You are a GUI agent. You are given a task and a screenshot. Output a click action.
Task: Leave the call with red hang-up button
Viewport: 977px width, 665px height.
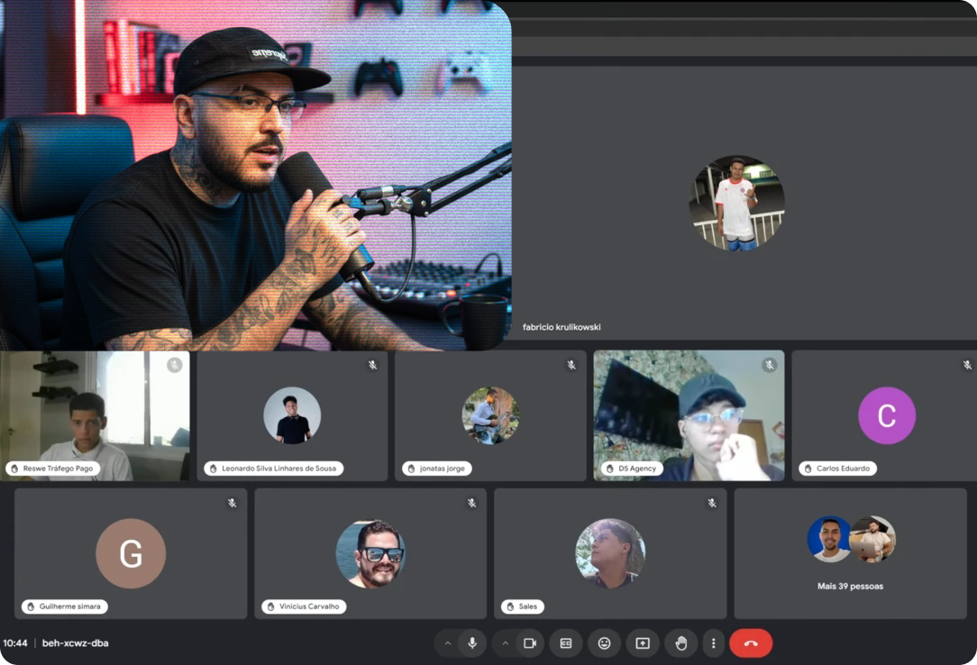click(751, 643)
